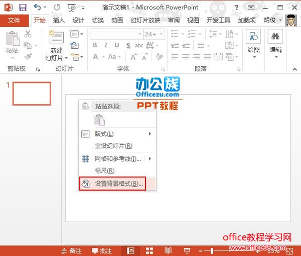
Task: Click the Copy icon in clipboard group
Action: [28, 45]
